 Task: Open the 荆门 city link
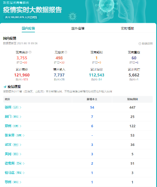click(x=8, y=116)
